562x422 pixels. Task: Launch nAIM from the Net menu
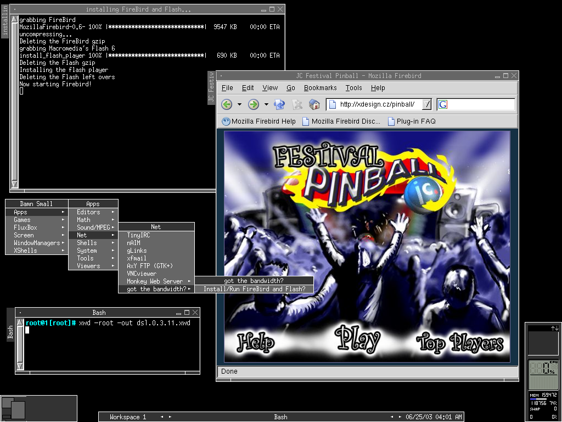click(x=156, y=243)
